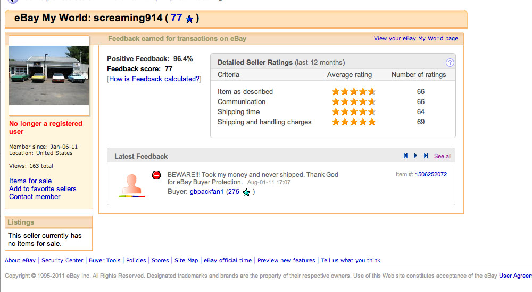Open eBay official time link

pos(228,261)
